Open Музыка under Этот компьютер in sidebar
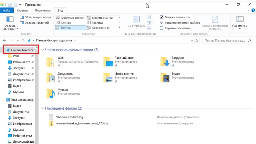This screenshot has width=256, height=144. tap(18, 130)
